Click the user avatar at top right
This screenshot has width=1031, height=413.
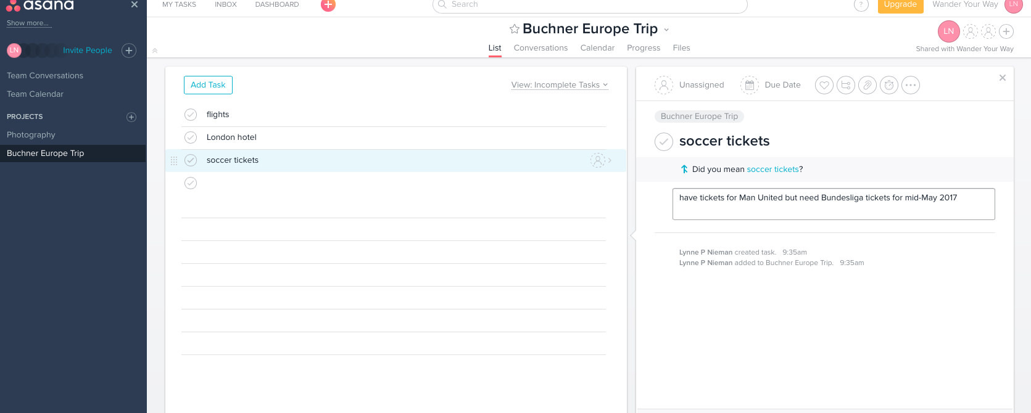[1013, 5]
